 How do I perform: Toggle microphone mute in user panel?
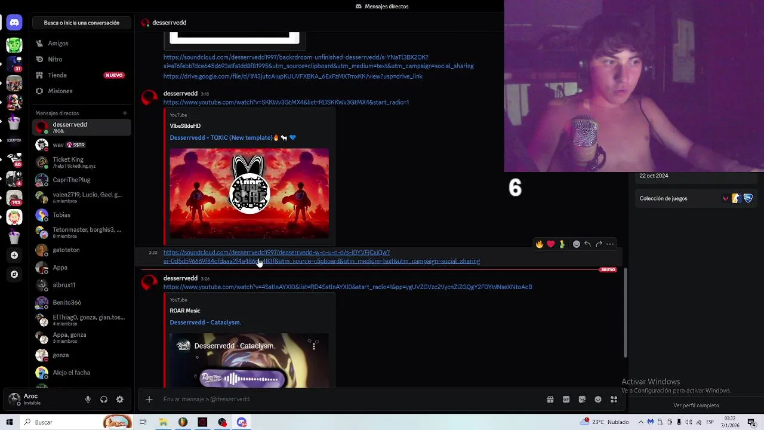88,400
